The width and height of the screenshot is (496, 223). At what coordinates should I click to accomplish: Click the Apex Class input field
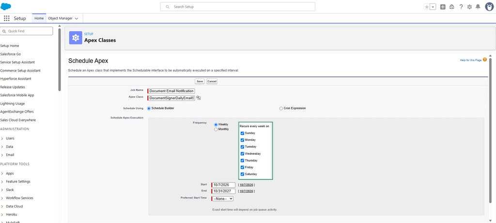tap(171, 98)
